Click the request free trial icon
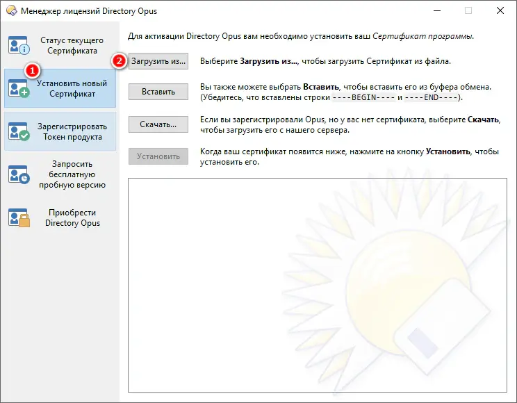 [19, 174]
